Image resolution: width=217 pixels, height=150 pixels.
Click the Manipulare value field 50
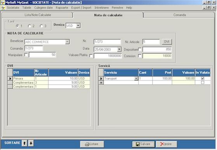(42, 55)
